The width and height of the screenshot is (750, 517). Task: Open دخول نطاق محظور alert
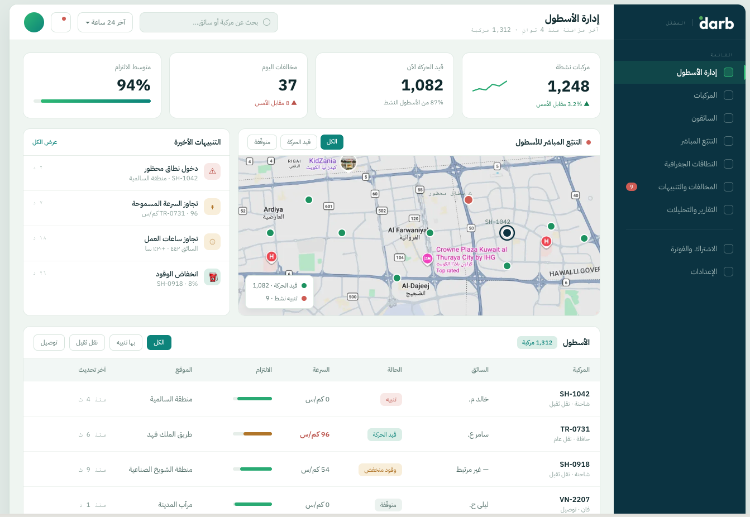click(x=126, y=173)
